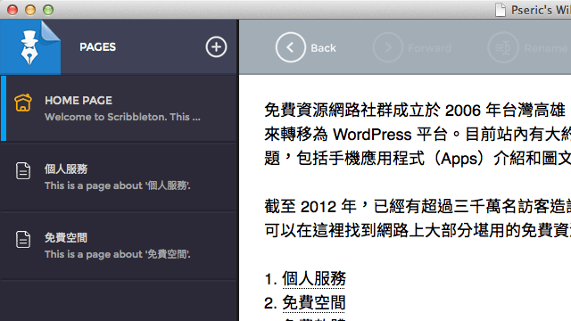Viewport: 571px width, 321px height.
Task: Click the Home Page house icon
Action: tap(23, 103)
